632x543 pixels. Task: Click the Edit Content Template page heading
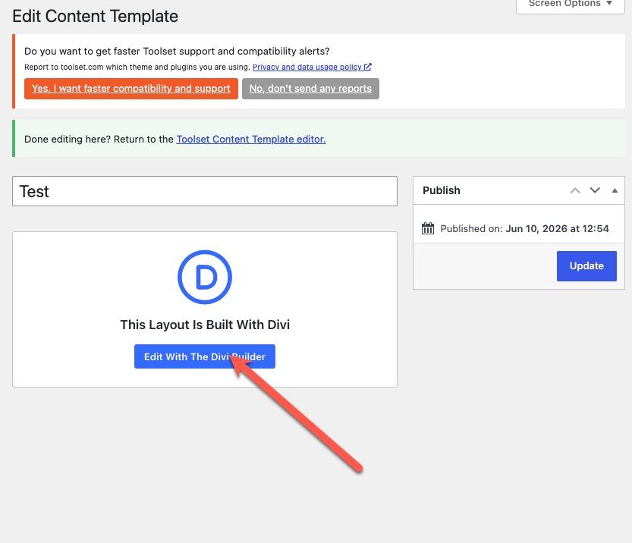point(95,17)
